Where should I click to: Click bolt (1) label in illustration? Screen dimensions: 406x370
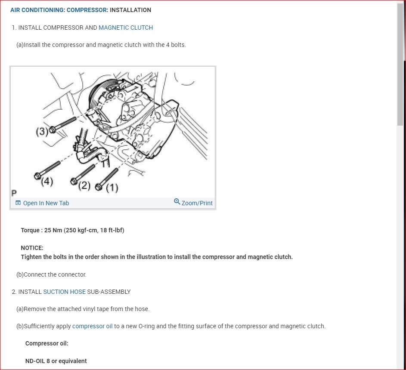click(x=112, y=187)
